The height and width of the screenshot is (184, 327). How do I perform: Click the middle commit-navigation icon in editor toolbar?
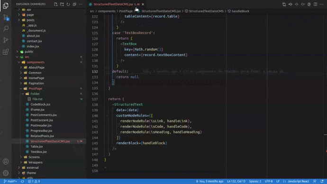pyautogui.click(x=297, y=4)
